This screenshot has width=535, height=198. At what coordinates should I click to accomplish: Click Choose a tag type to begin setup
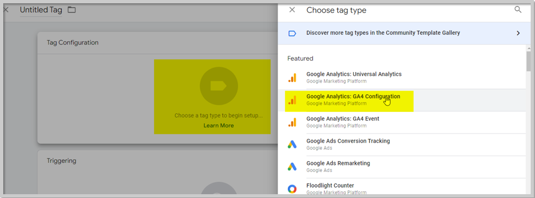[218, 116]
